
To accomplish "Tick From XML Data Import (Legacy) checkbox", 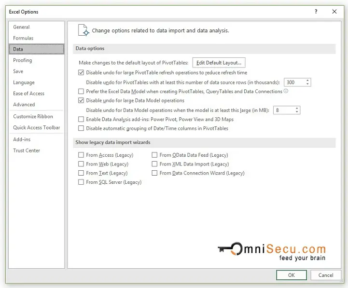I will 154,164.
